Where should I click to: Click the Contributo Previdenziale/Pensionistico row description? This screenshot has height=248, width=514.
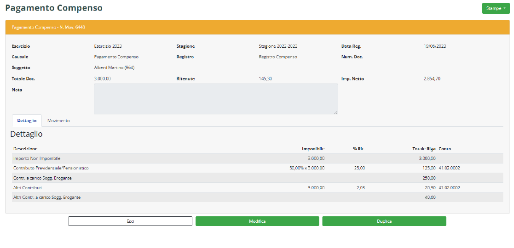click(51, 168)
